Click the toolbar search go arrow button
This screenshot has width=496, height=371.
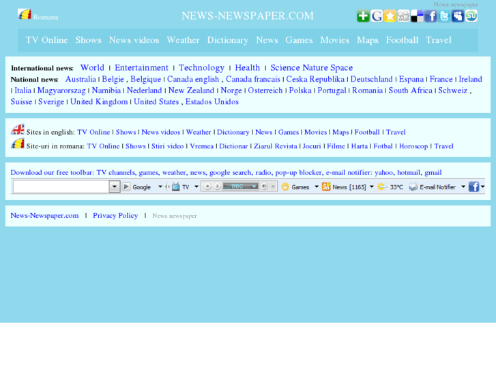click(x=126, y=187)
